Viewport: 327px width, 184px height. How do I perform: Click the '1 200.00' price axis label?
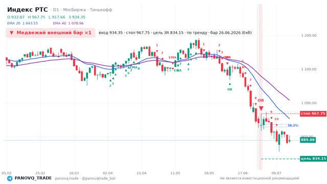309,36
